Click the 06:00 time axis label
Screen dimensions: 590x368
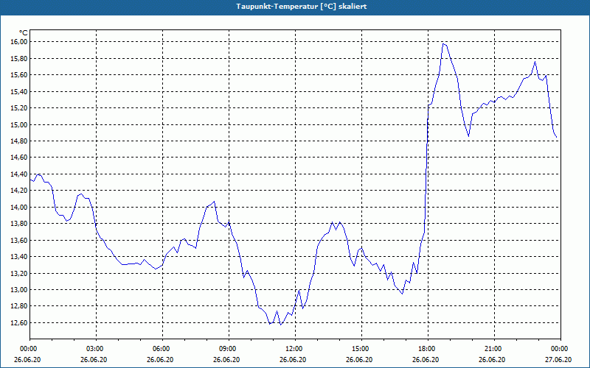[160, 349]
